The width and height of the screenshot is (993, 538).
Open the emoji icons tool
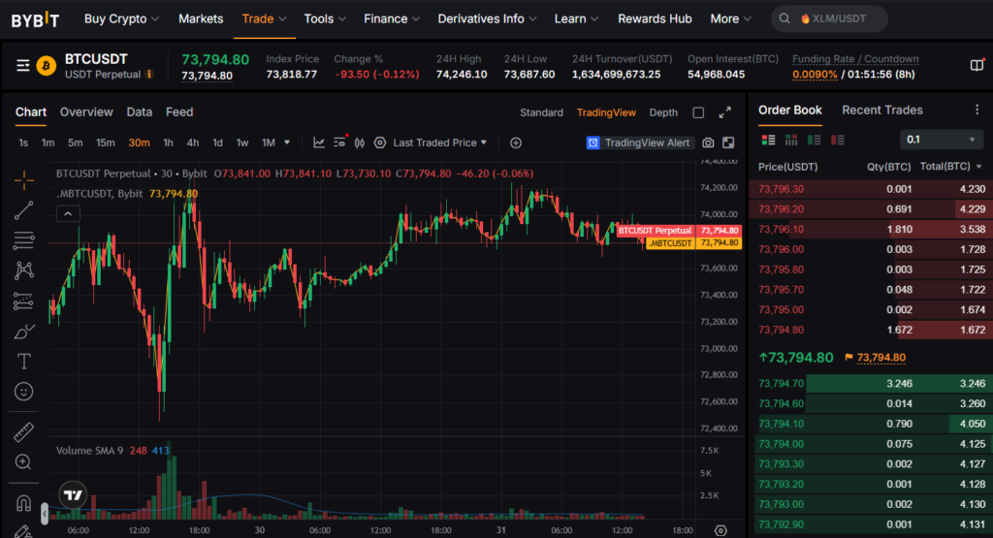point(24,392)
